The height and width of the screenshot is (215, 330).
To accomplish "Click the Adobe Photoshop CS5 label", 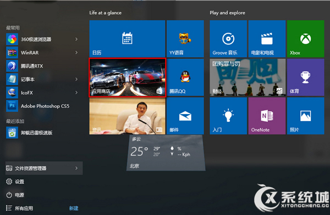I will [x=45, y=106].
